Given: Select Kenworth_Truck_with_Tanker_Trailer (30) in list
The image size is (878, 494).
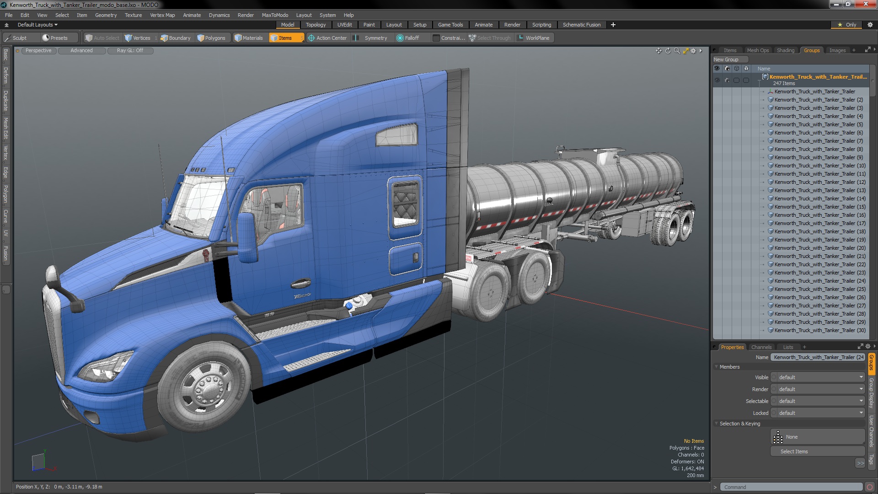Looking at the screenshot, I should 819,330.
